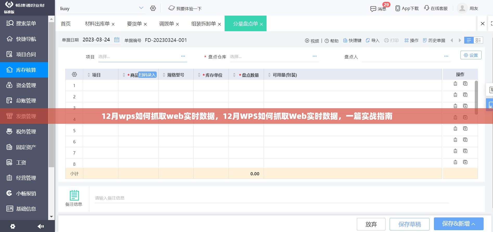The image size is (493, 232).
Task: Click the 用友 user avatar
Action: 462,8
